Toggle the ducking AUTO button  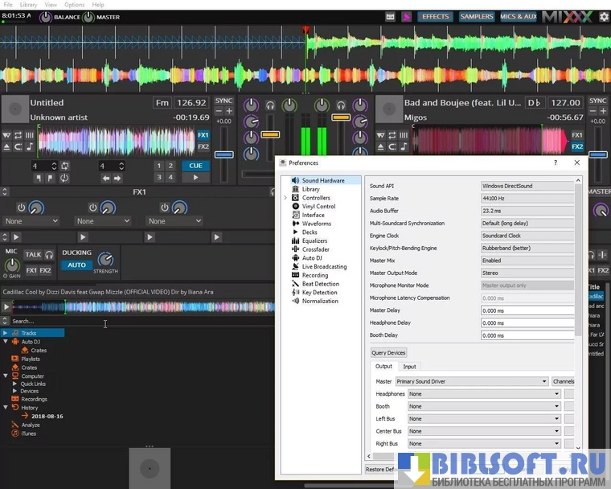point(76,265)
